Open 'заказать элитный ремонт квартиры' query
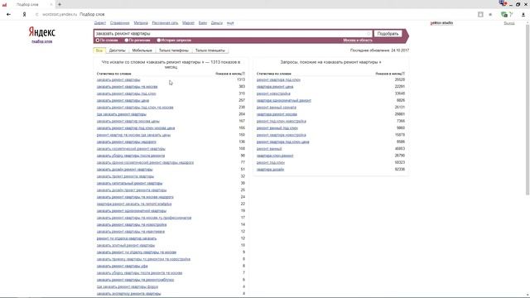This screenshot has width=530, height=298. tap(126, 245)
